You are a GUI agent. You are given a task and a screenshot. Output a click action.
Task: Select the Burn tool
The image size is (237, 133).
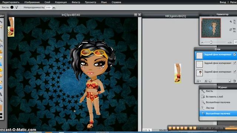[1, 75]
